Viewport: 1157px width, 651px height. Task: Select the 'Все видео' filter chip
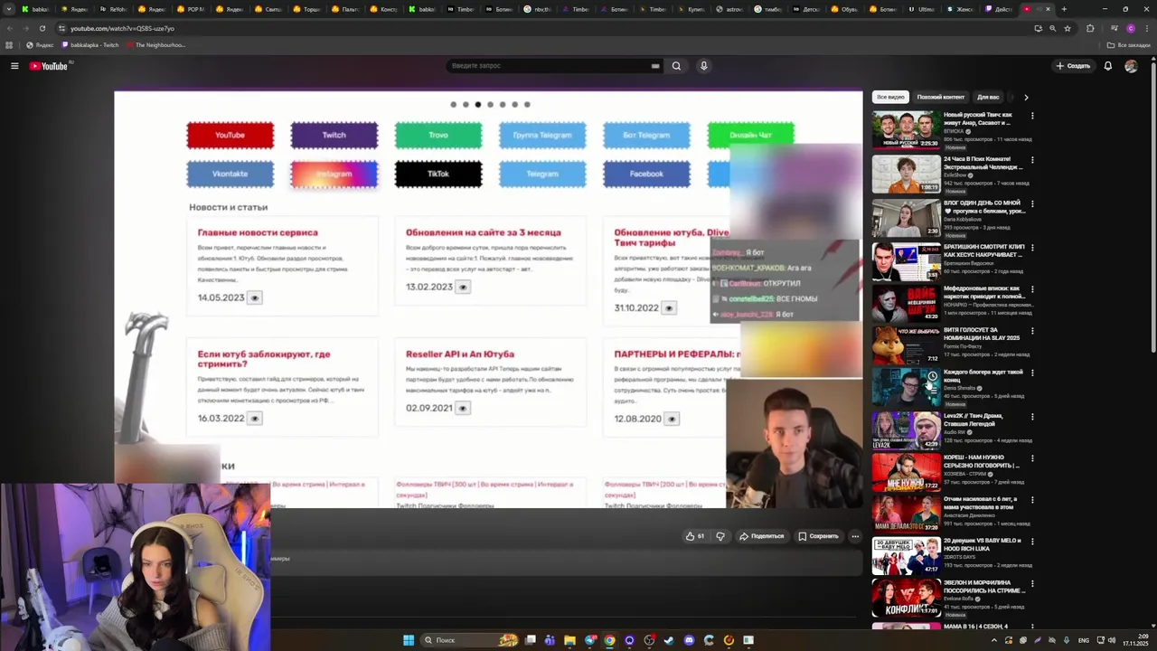(x=890, y=97)
